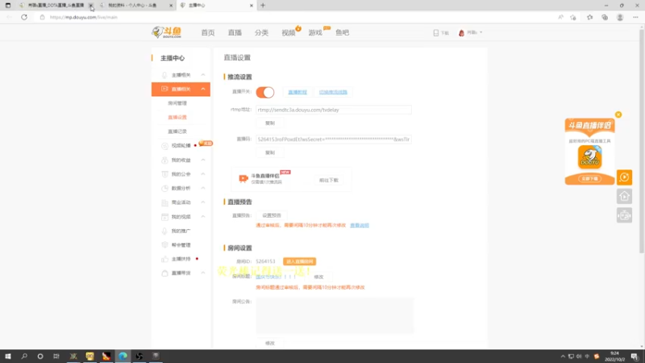Select 直播记录 in the sidebar
This screenshot has width=645, height=363.
[177, 131]
